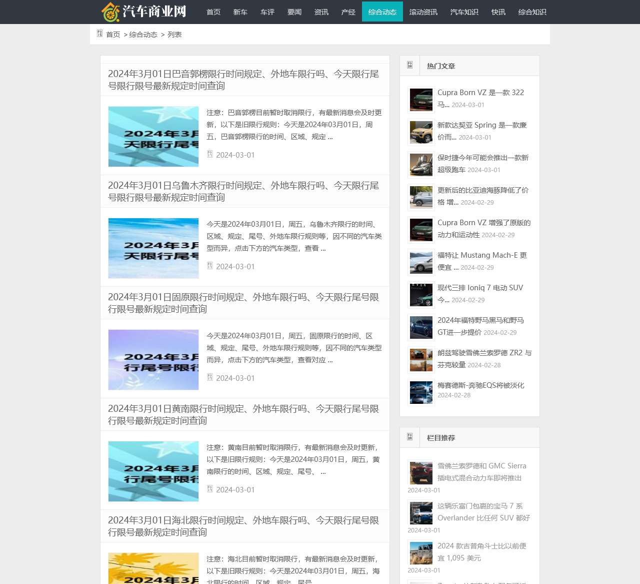
Task: Select the highlighted 综合动态 nav item
Action: click(x=382, y=12)
